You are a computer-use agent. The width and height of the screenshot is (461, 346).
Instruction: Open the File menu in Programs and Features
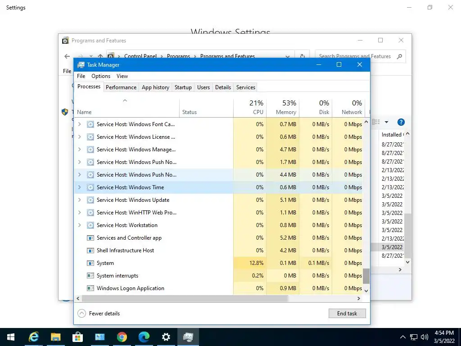67,71
